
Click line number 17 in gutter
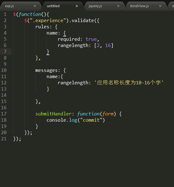point(4,114)
